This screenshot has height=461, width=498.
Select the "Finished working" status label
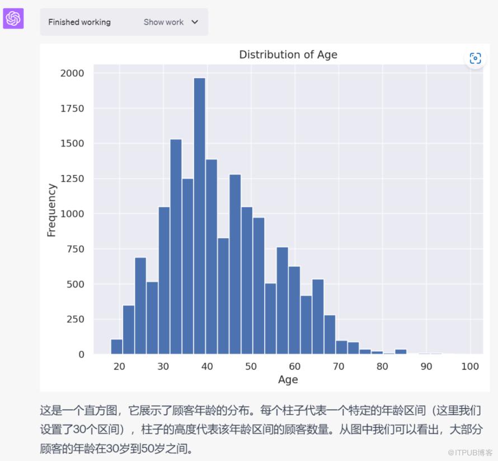point(79,22)
